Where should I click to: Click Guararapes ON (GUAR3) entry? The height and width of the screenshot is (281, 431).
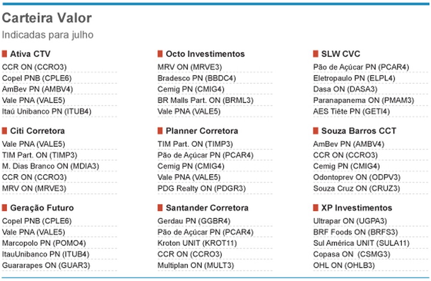pos(46,265)
